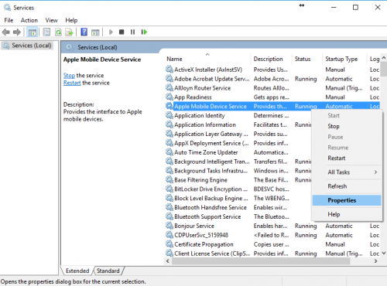Click the Back arrow toolbar icon

pos(5,32)
